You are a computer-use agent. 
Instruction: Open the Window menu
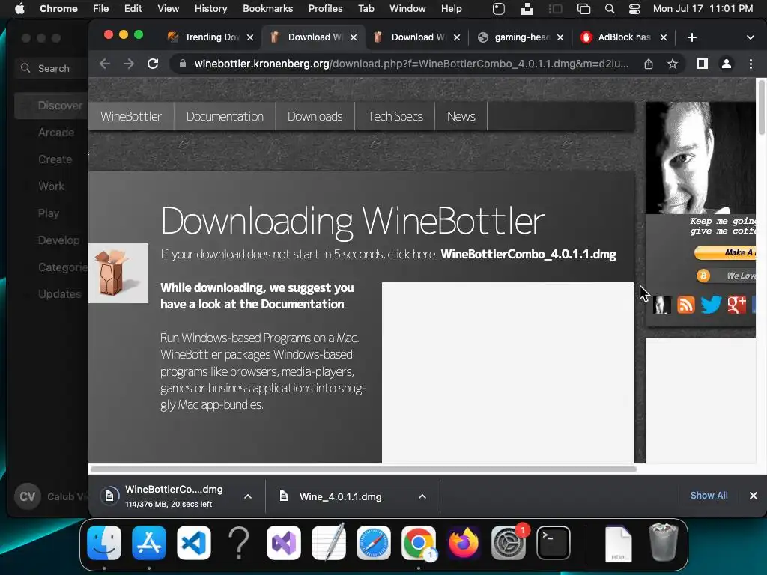click(407, 9)
